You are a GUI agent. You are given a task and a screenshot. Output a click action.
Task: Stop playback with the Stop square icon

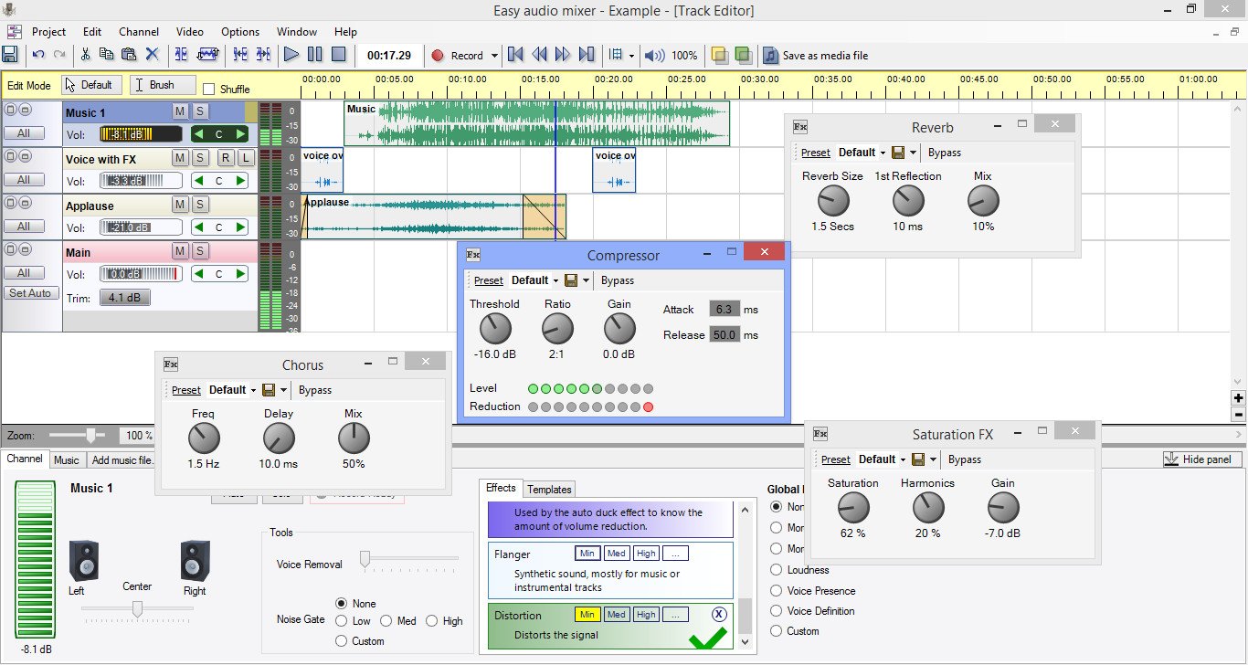pos(338,55)
